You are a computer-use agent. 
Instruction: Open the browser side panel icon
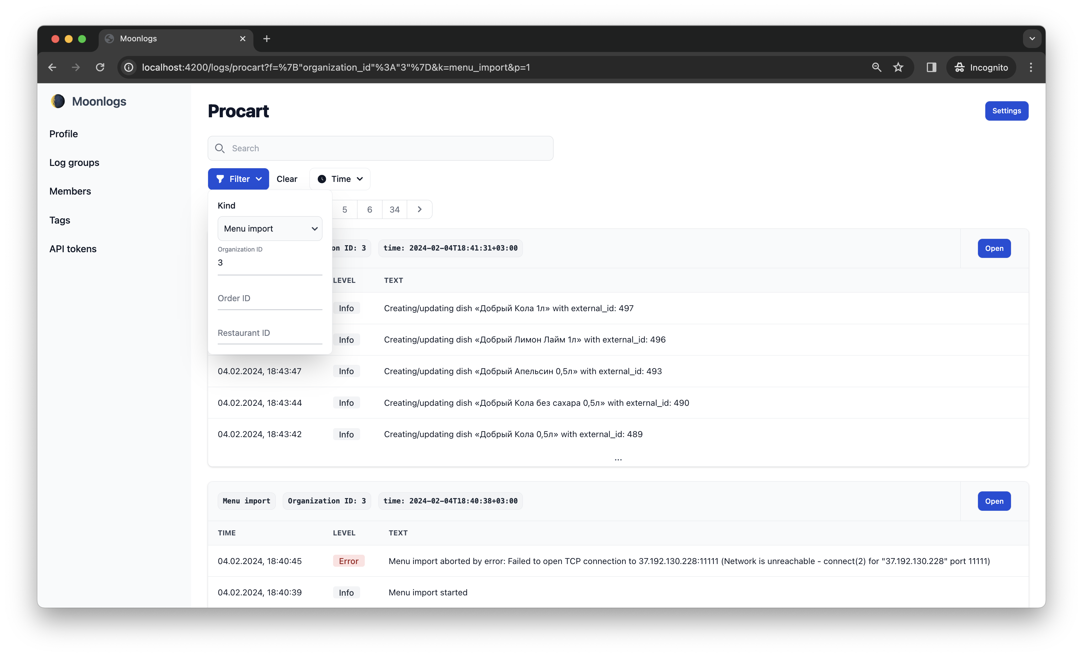tap(931, 67)
